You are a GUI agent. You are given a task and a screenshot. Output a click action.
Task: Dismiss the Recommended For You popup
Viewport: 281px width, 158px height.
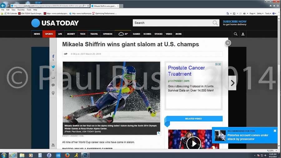pos(275,131)
